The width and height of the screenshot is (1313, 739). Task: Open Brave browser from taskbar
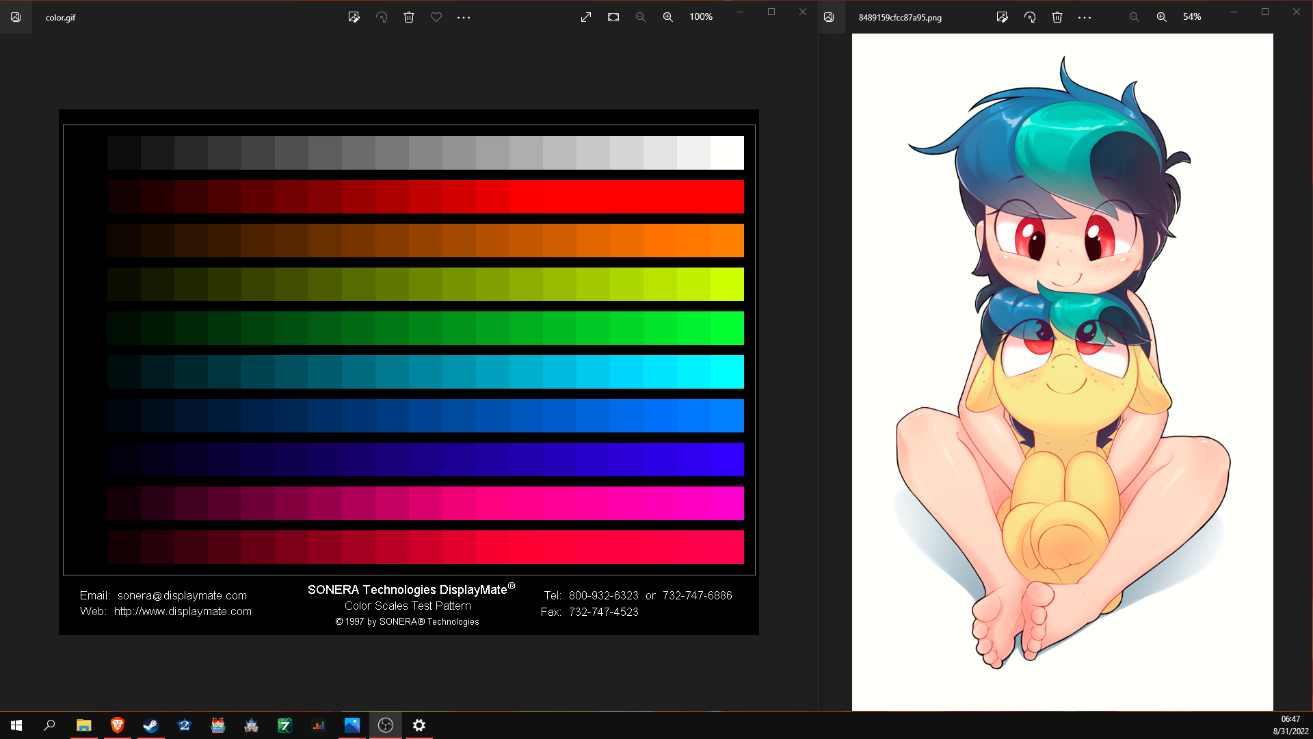[118, 725]
